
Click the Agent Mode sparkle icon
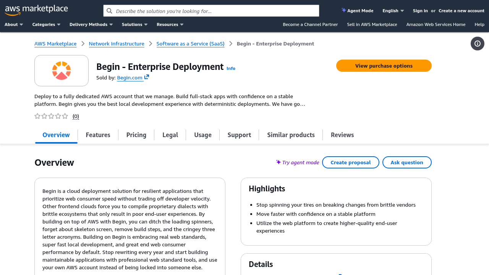click(344, 10)
